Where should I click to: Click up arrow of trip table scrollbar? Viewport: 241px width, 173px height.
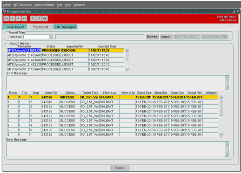coord(221,97)
